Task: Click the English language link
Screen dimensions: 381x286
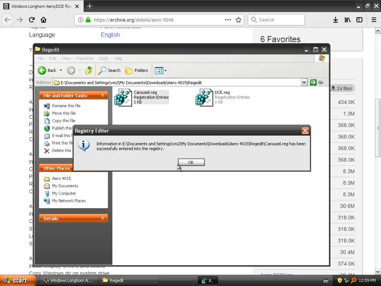Action: (x=110, y=35)
